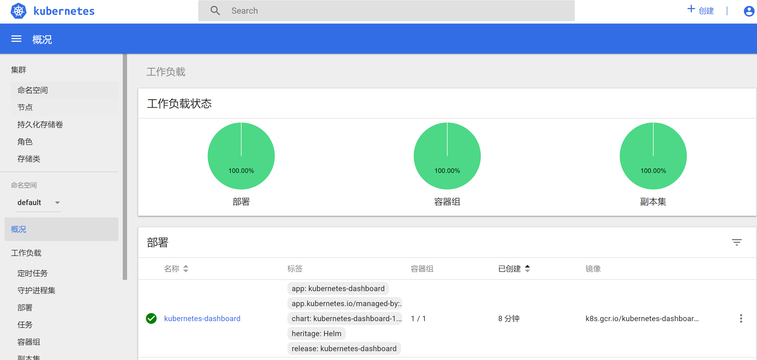Open kubernetes-dashboard row actions menu

pos(741,318)
